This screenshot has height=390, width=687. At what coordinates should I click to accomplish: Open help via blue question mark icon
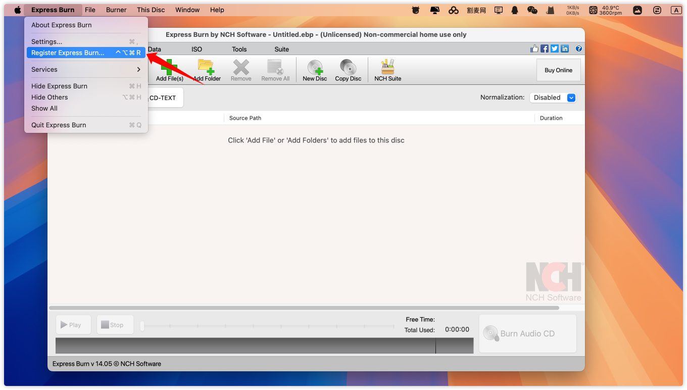[x=579, y=48]
